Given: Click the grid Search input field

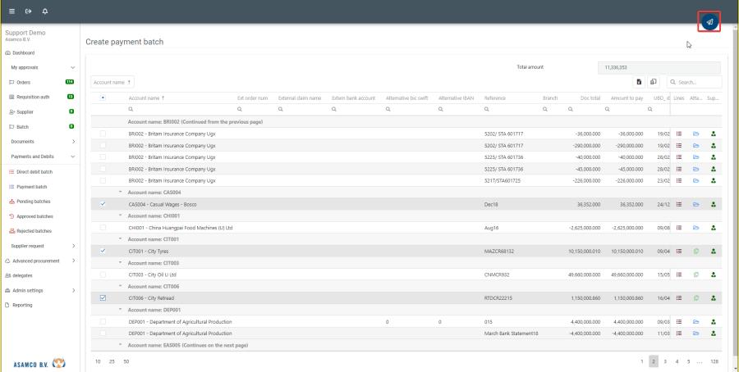Looking at the screenshot, I should click(698, 82).
